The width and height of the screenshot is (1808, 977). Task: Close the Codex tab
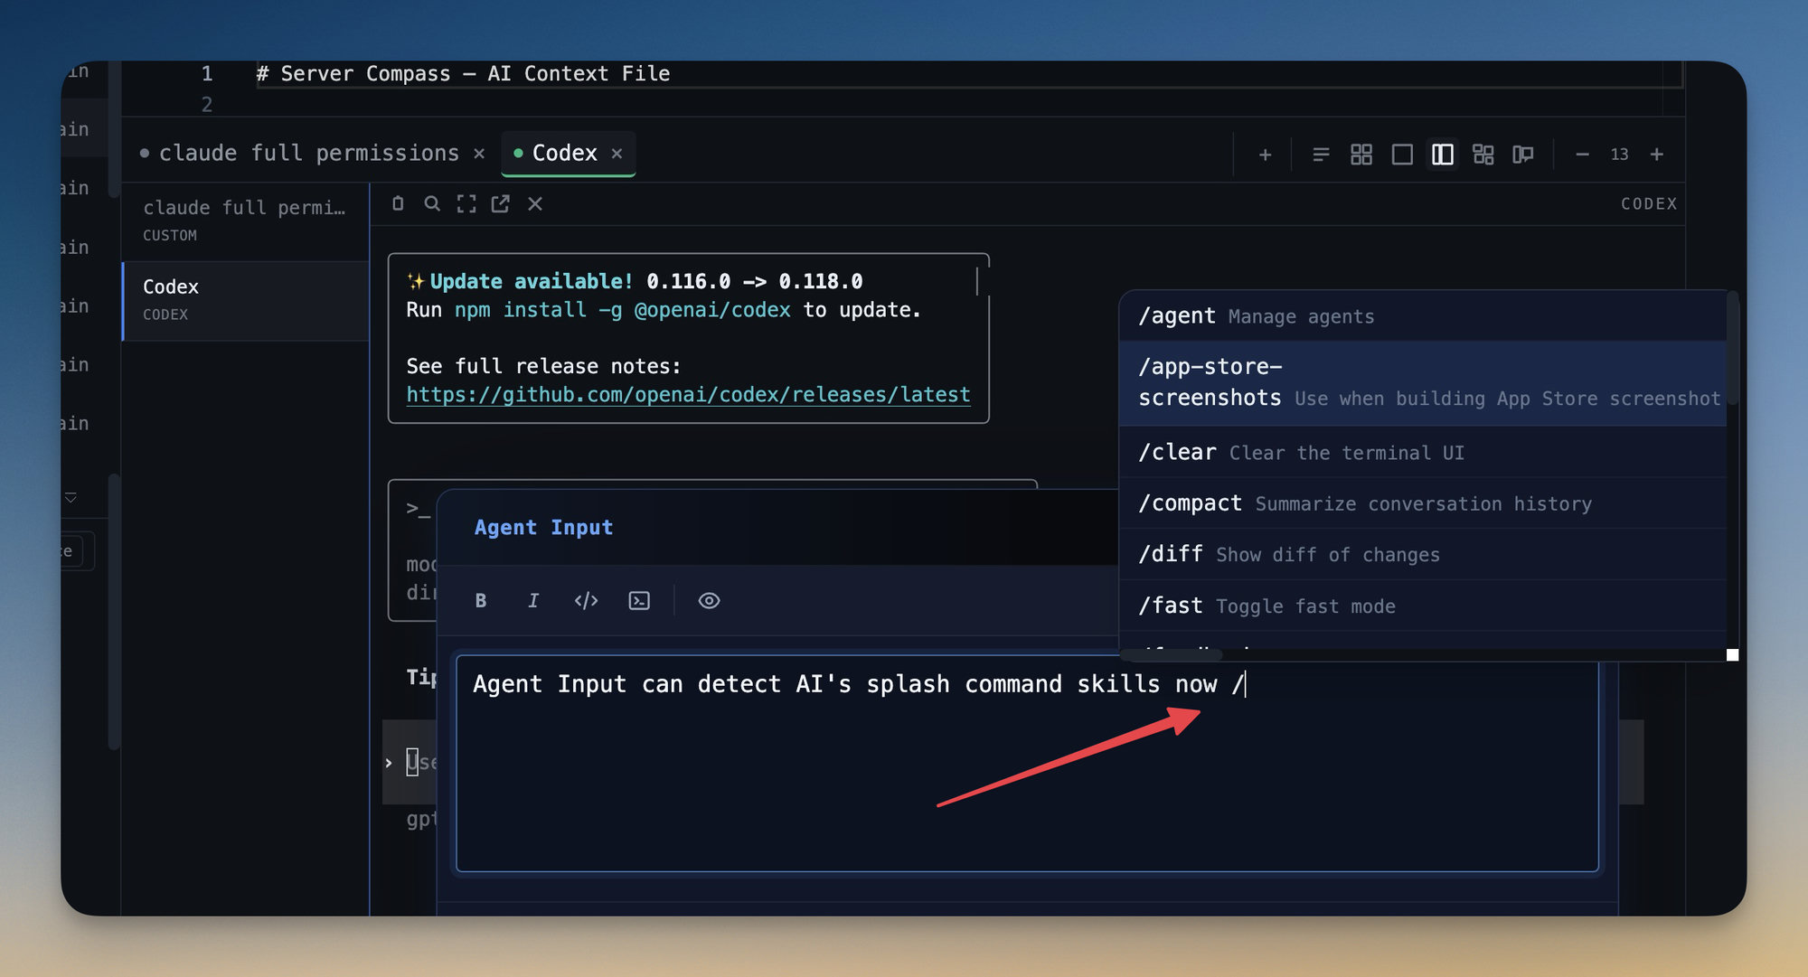(617, 154)
